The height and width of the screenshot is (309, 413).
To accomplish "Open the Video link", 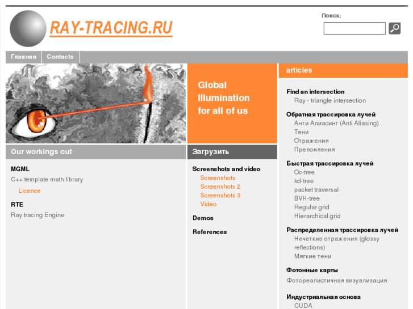I will pos(208,204).
